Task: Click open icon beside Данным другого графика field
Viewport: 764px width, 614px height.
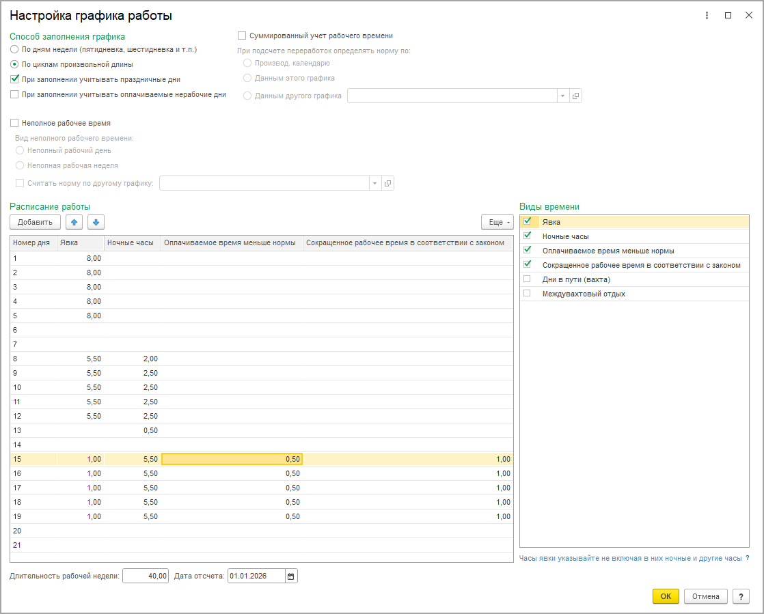Action: pyautogui.click(x=575, y=96)
